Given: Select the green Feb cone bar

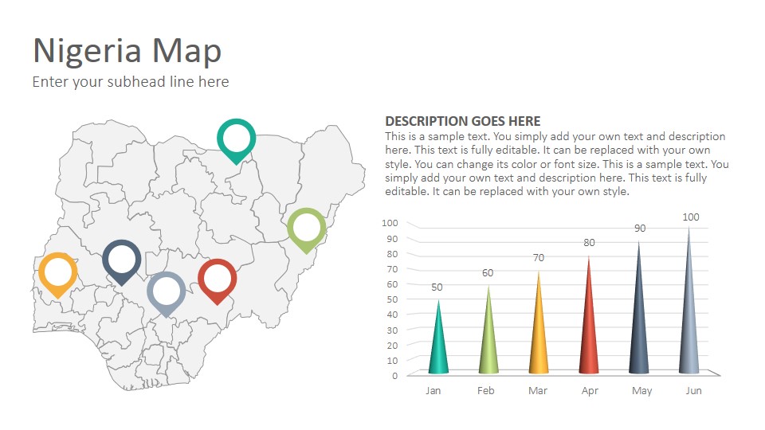Looking at the screenshot, I should 488,330.
